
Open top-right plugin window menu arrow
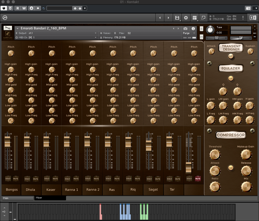tap(256, 8)
